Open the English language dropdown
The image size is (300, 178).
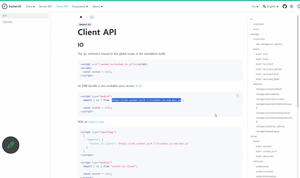tap(273, 6)
